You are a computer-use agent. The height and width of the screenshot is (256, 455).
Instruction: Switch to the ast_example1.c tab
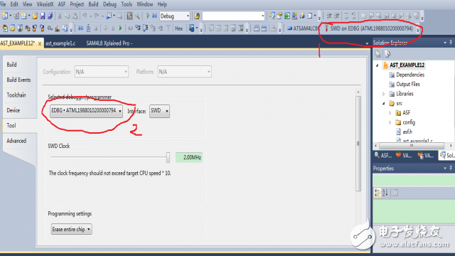pyautogui.click(x=60, y=43)
